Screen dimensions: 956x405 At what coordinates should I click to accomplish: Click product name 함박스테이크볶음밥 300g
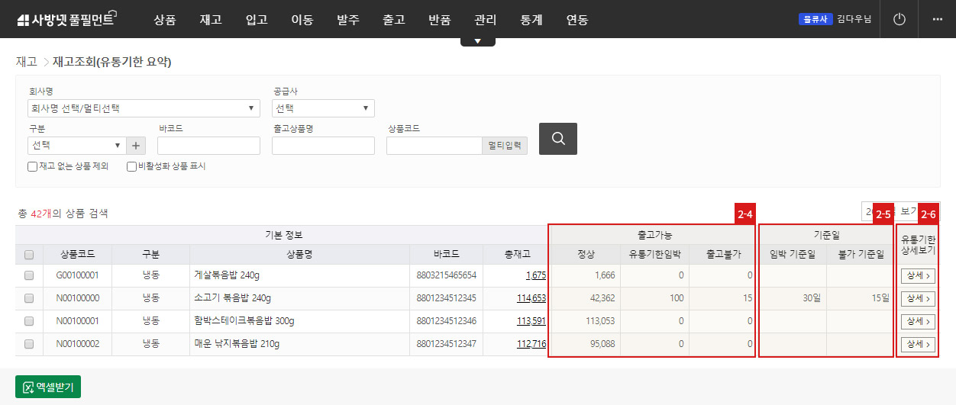[244, 321]
